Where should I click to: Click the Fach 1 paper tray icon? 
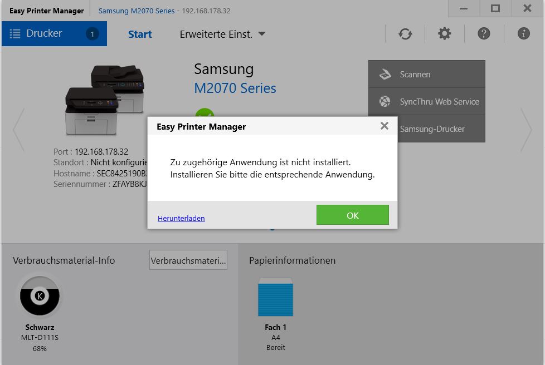pos(275,297)
